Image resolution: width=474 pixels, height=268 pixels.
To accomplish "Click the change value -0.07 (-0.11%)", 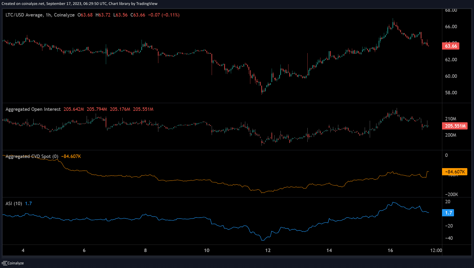I will (x=164, y=15).
